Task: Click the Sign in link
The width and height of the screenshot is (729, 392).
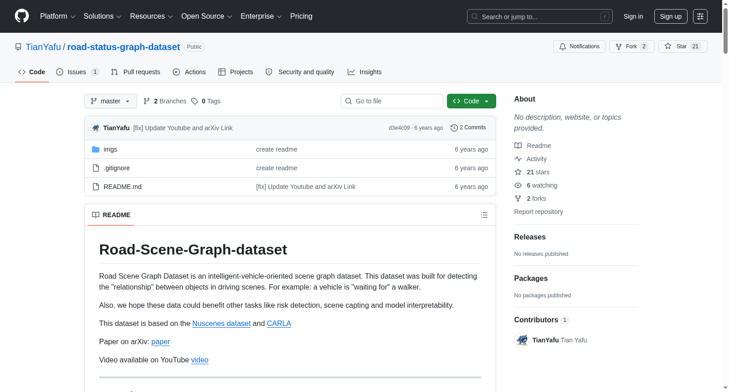Action: (x=633, y=16)
